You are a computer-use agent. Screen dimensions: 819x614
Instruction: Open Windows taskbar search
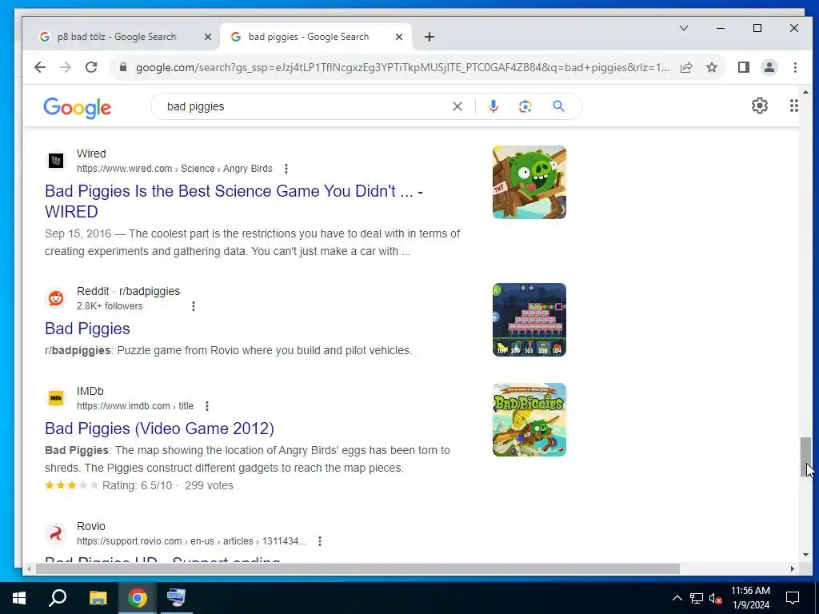(58, 598)
